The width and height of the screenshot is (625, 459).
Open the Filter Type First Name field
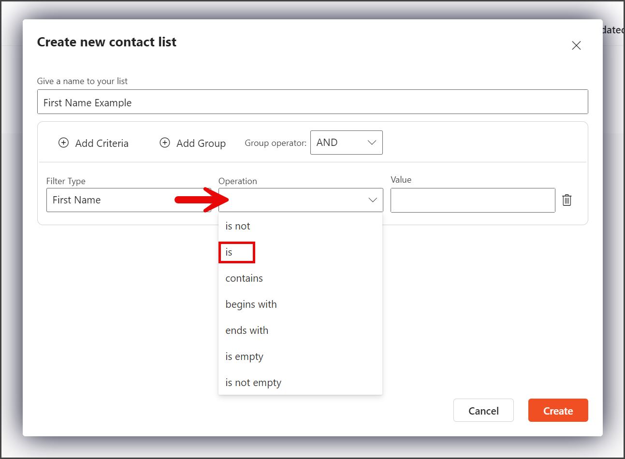129,200
